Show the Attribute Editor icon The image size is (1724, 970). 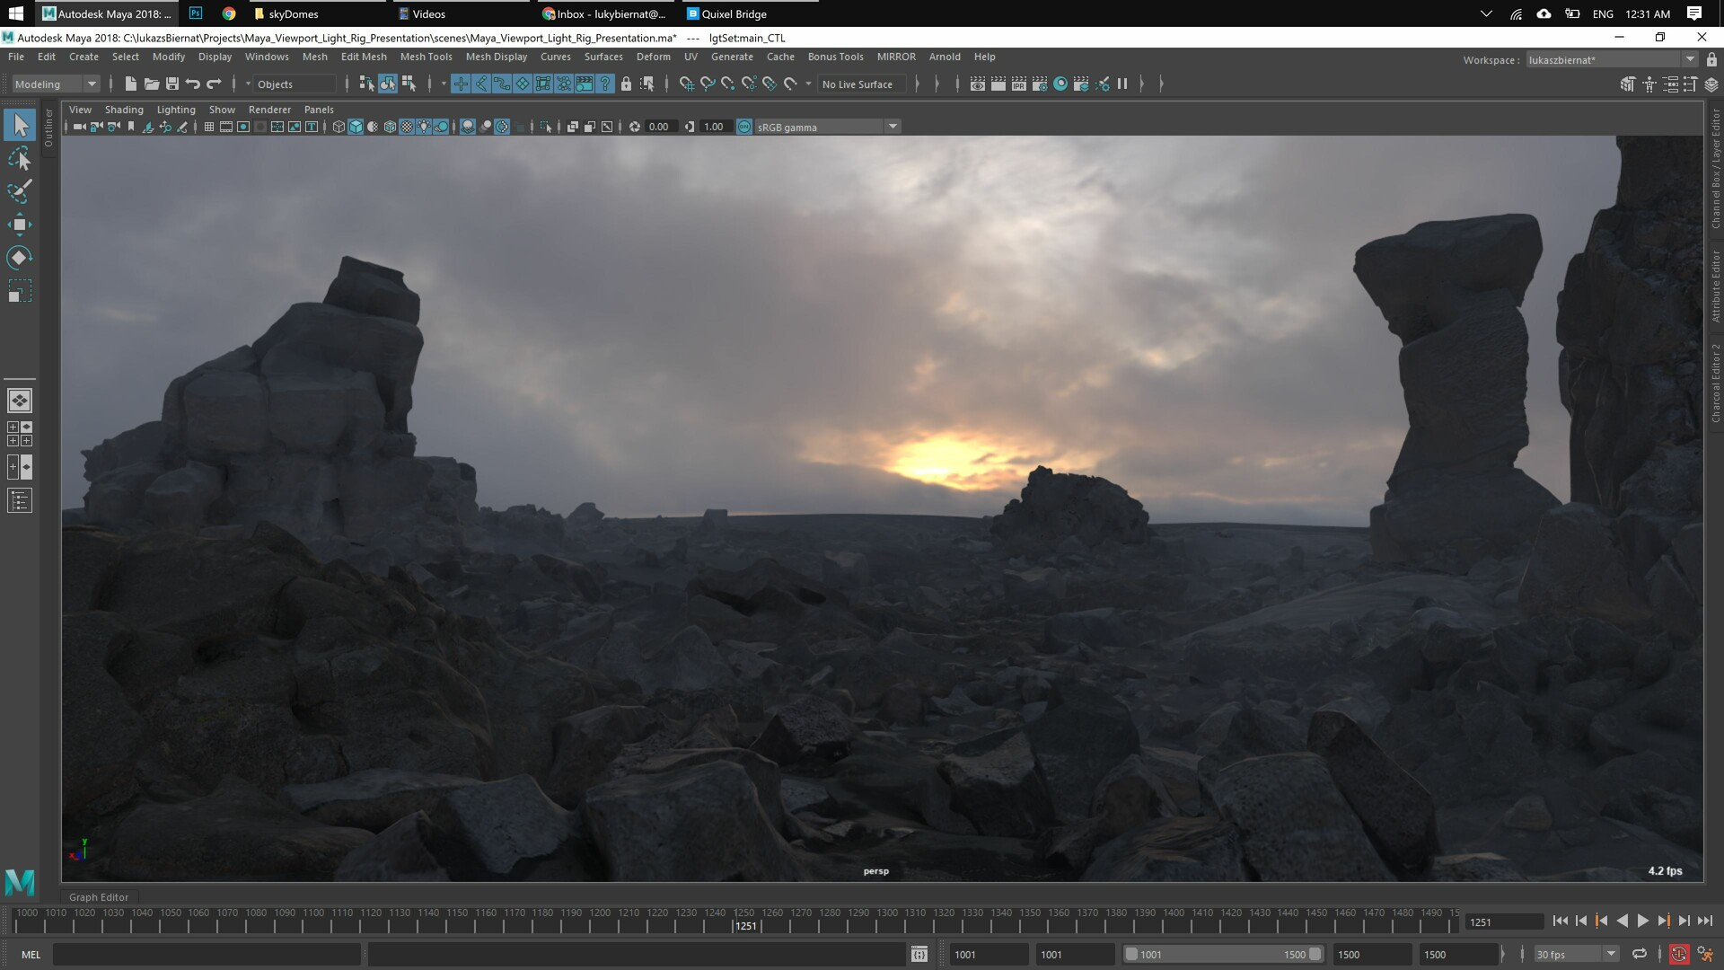pyautogui.click(x=1670, y=84)
